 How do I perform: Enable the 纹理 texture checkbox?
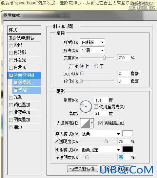tap(16, 90)
